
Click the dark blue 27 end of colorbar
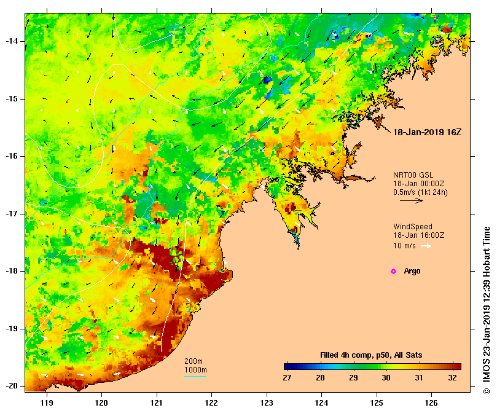click(x=287, y=367)
